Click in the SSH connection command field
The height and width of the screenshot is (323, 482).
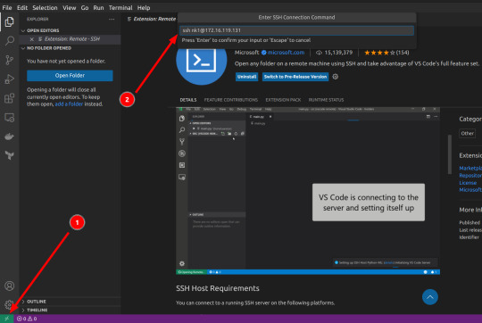click(296, 30)
